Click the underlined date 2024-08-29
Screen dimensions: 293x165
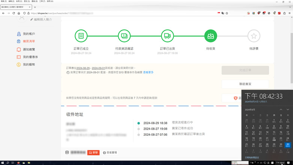coord(83,68)
